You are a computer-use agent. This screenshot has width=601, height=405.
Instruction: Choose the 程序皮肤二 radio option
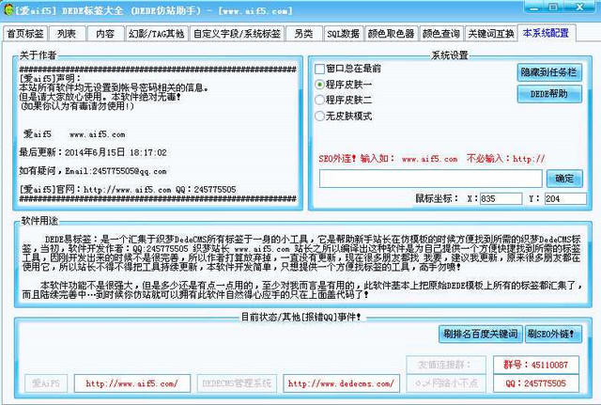click(343, 101)
